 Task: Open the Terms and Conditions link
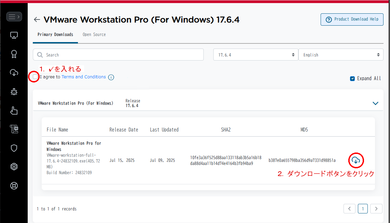tap(84, 77)
